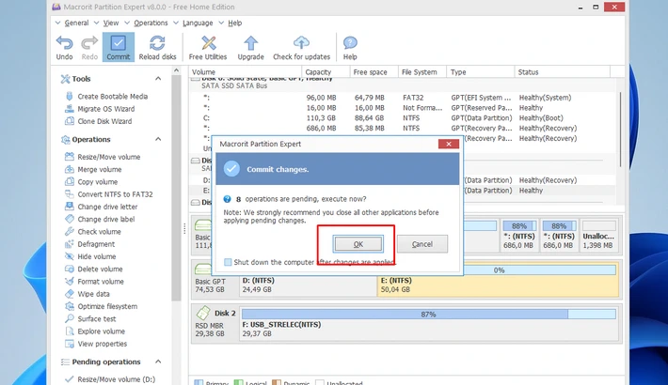Viewport: 668px width, 385px height.
Task: Select Change drive letter
Action: click(101, 207)
